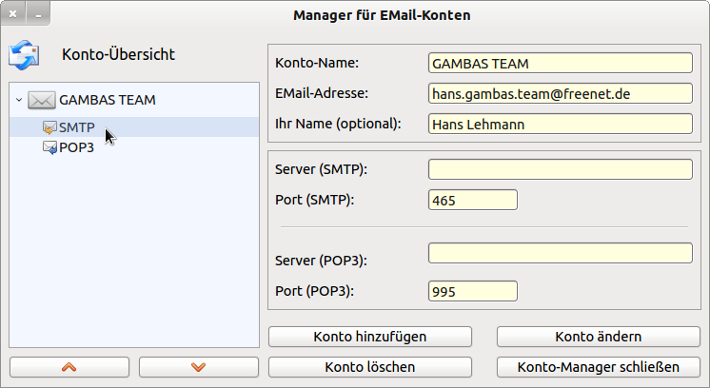Edit the Ihr Name (optional) field
The image size is (710, 388).
click(560, 124)
